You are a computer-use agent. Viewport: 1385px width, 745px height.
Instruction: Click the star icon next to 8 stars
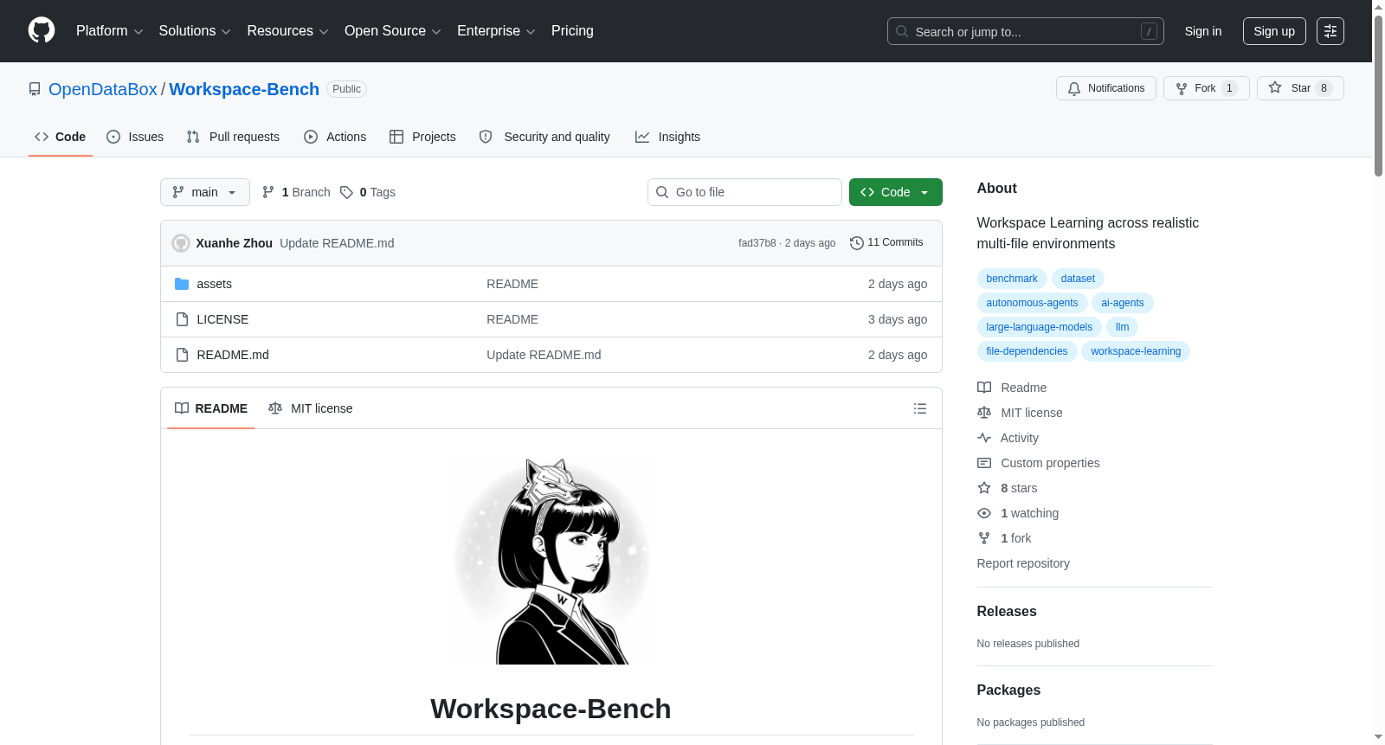pyautogui.click(x=984, y=488)
